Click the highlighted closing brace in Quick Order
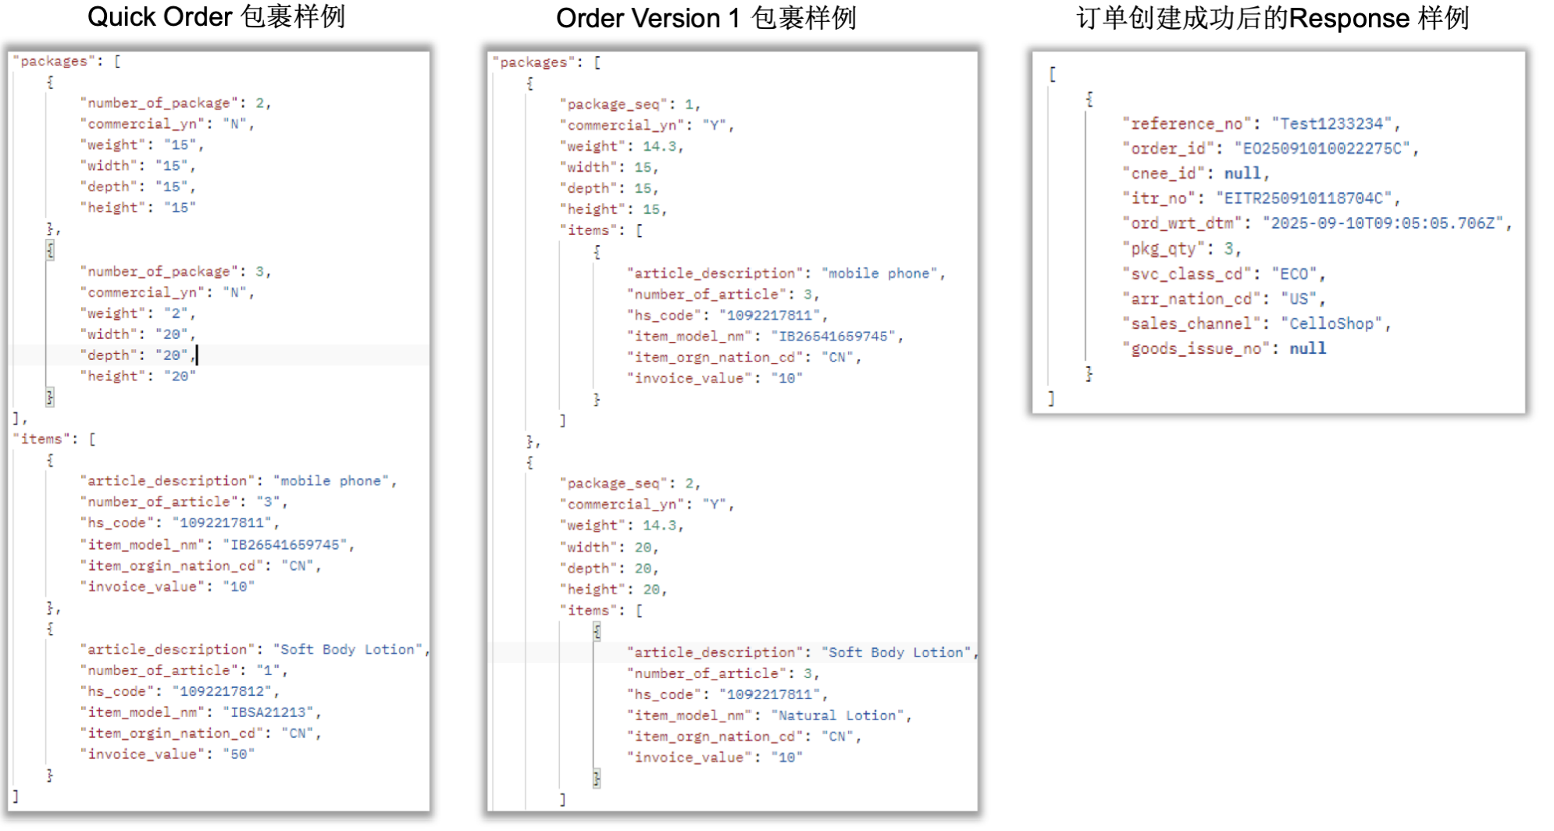1554x831 pixels. 50,398
